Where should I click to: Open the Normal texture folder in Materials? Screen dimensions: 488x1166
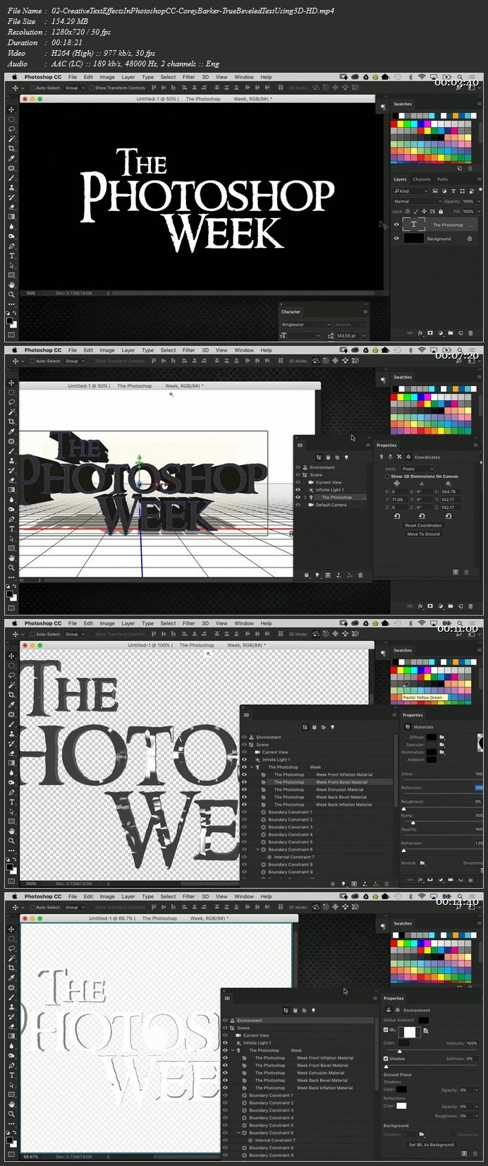(422, 863)
